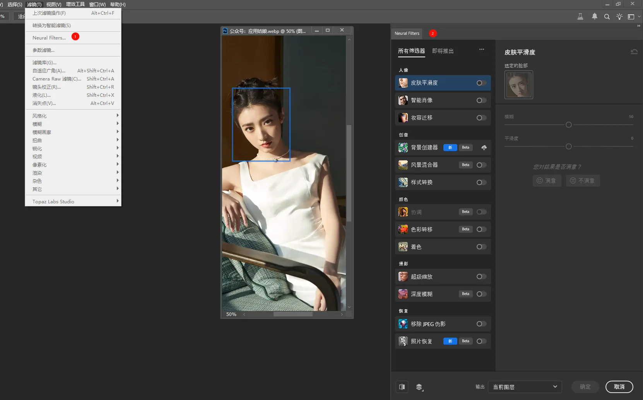Enable the 超级缩放 filter switch

pos(481,276)
